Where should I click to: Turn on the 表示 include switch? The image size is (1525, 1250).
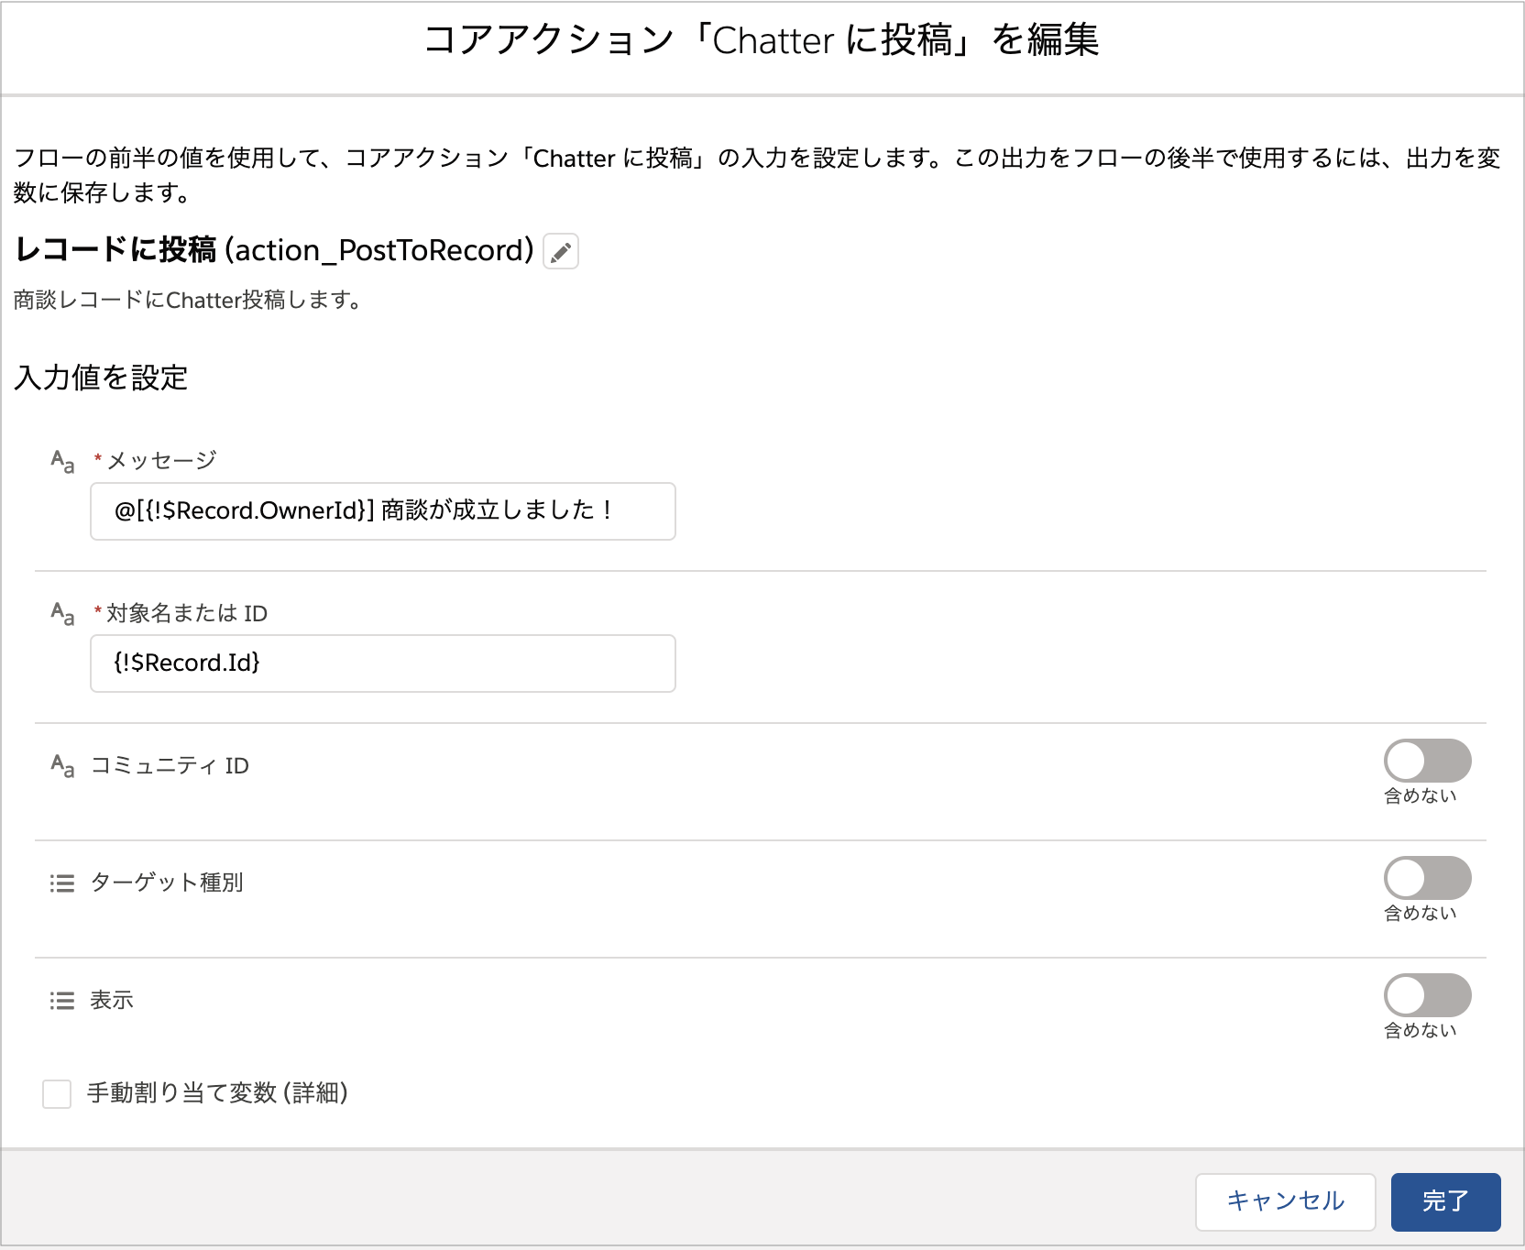1427,995
